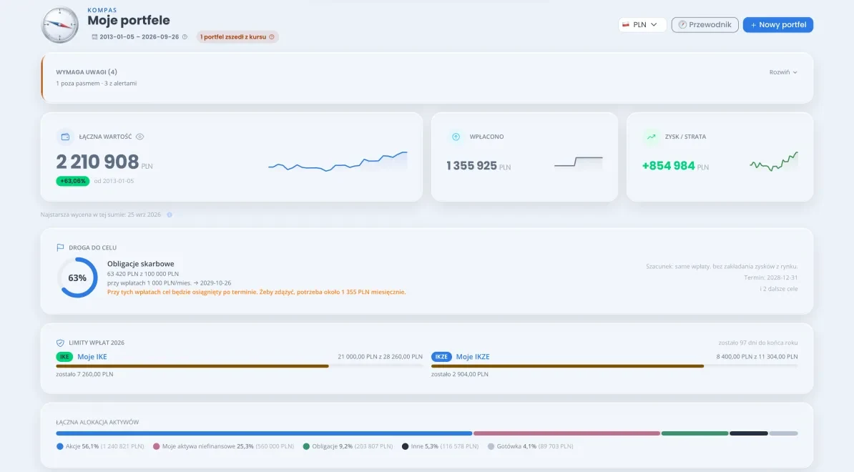Click the Obligacje skarbowe goal title
Viewport: 854px width, 472px height.
(140, 264)
